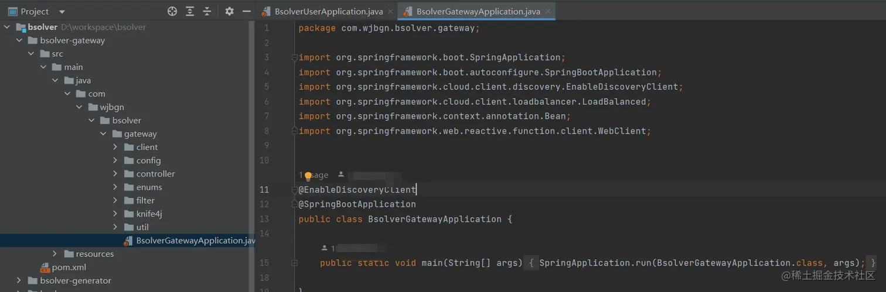This screenshot has height=292, width=886.
Task: Expand the knife4j package
Action: tap(115, 214)
